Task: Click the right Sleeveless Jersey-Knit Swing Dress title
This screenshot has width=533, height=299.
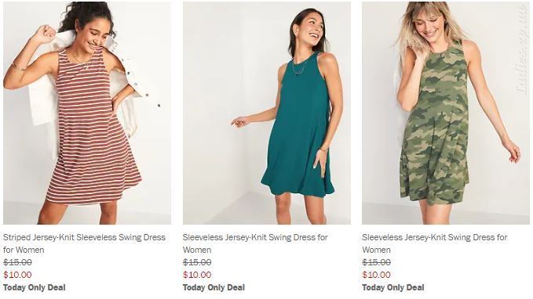Action: coord(435,243)
